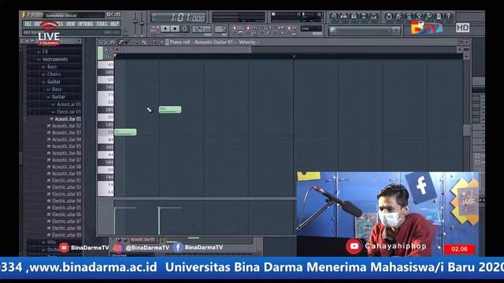Select the paint brush tool in piano roll
The height and width of the screenshot is (283, 504).
pyautogui.click(x=126, y=42)
